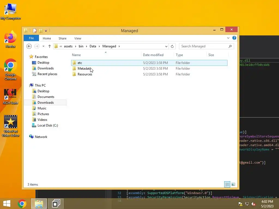Expand the ribbon with the chevron
This screenshot has width=279, height=209.
(228, 38)
